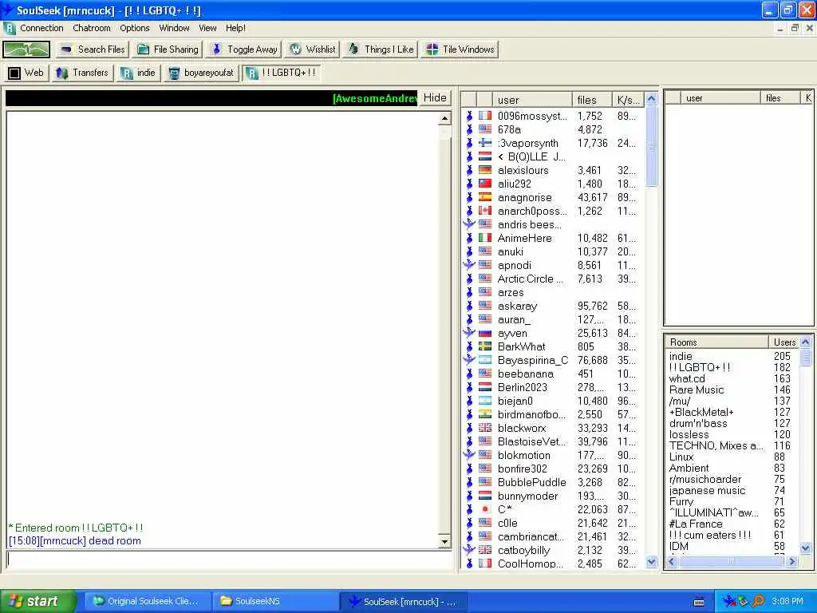Select user askaray in list
The image size is (817, 613).
point(517,306)
